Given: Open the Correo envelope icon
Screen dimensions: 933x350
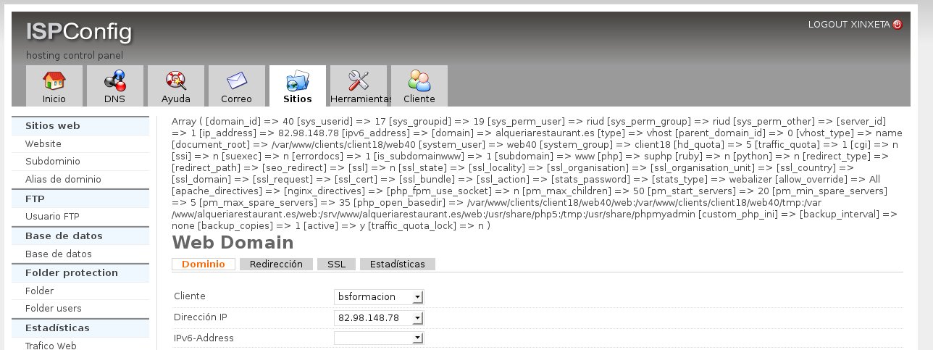Looking at the screenshot, I should click(236, 80).
